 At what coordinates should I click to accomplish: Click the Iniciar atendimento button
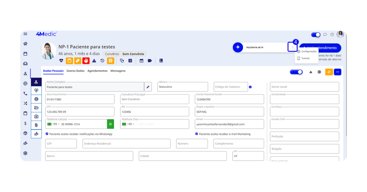pos(321,48)
